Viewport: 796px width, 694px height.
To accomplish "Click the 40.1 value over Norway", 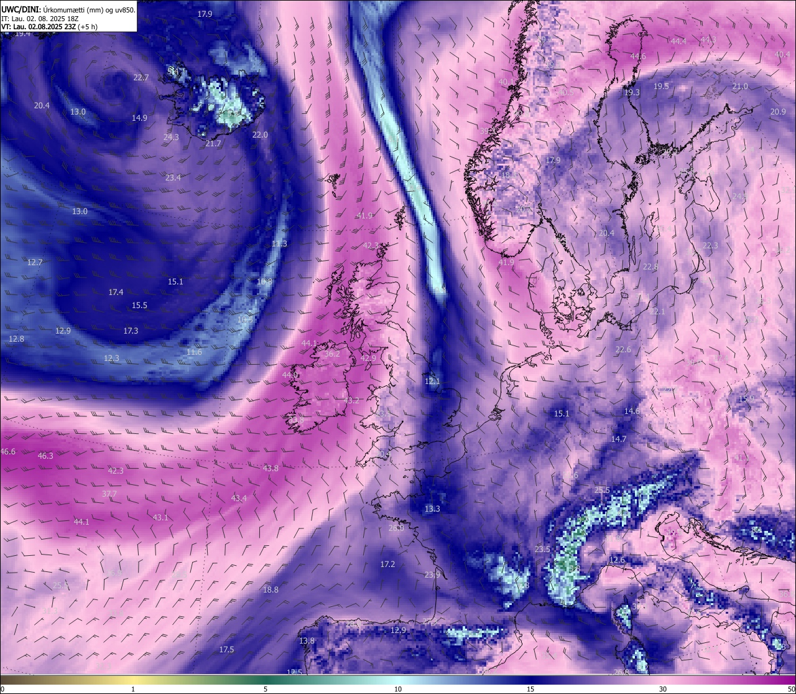I will click(506, 82).
